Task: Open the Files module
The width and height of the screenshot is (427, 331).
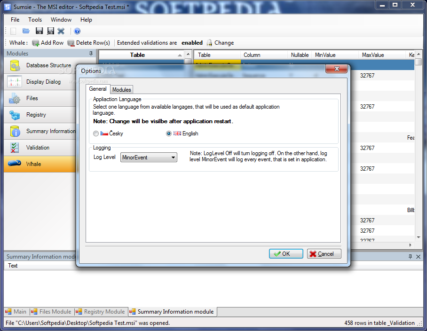Action: (x=40, y=98)
